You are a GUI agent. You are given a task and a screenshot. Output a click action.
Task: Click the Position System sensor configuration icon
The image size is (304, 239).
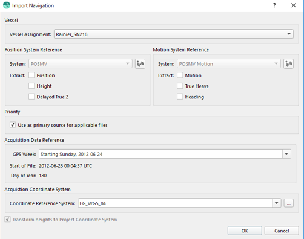click(140, 64)
